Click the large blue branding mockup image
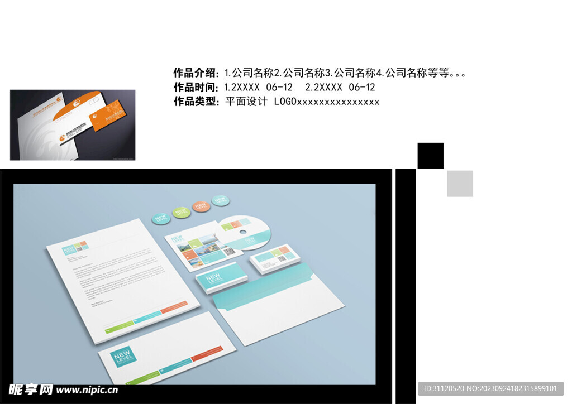 194,284
